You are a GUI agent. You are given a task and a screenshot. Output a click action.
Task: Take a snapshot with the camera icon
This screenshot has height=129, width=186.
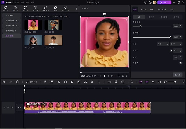point(119,76)
